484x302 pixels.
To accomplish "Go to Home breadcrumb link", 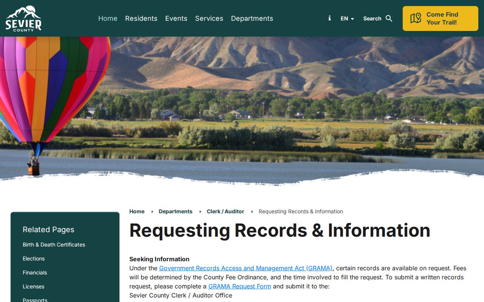I will 137,211.
